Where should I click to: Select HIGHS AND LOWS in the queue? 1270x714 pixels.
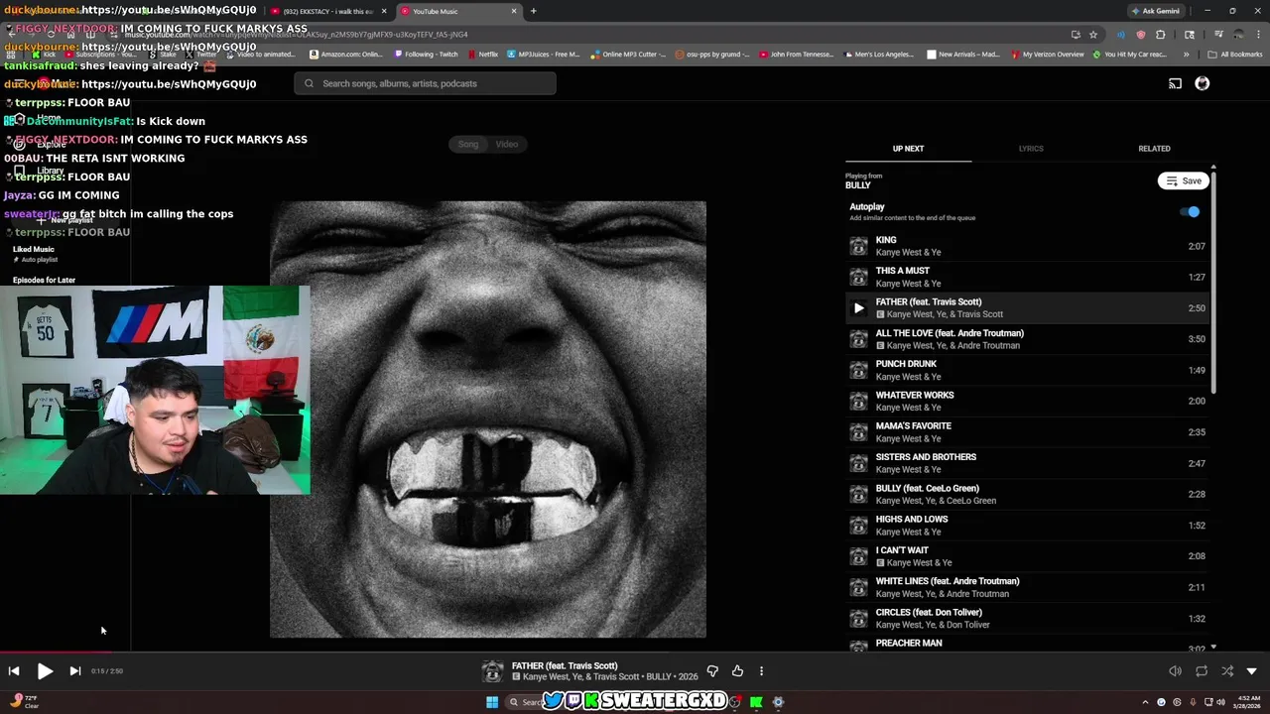pyautogui.click(x=1028, y=526)
